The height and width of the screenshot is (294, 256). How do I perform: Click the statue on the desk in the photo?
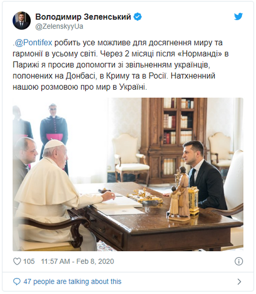pyautogui.click(x=179, y=193)
